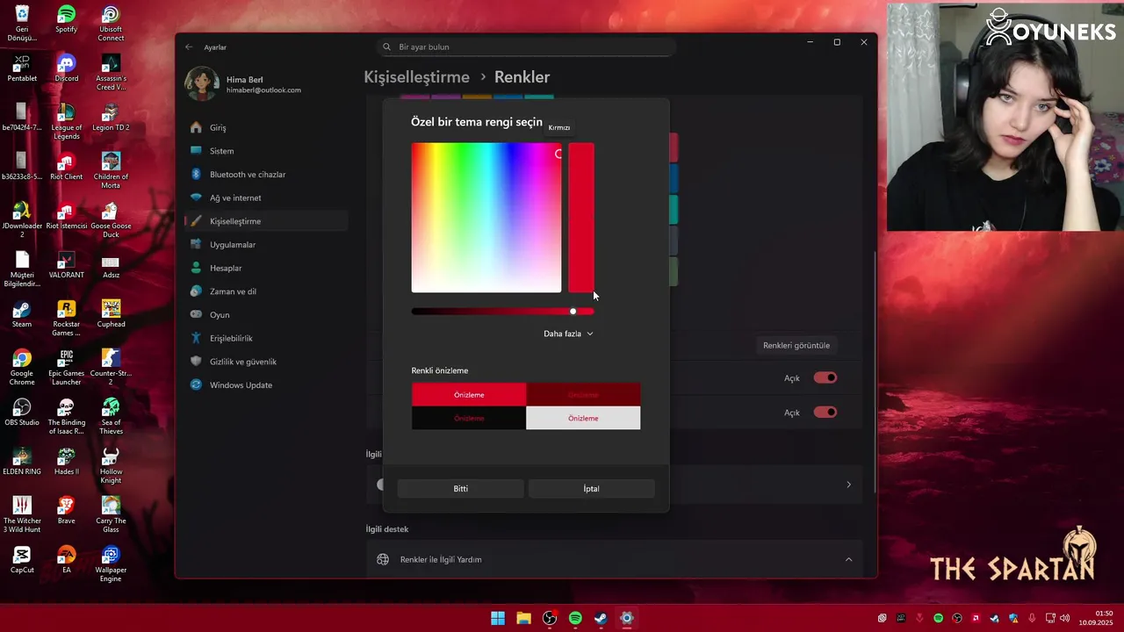This screenshot has height=632, width=1124.
Task: Open Zaman ve dil category
Action: click(x=267, y=291)
